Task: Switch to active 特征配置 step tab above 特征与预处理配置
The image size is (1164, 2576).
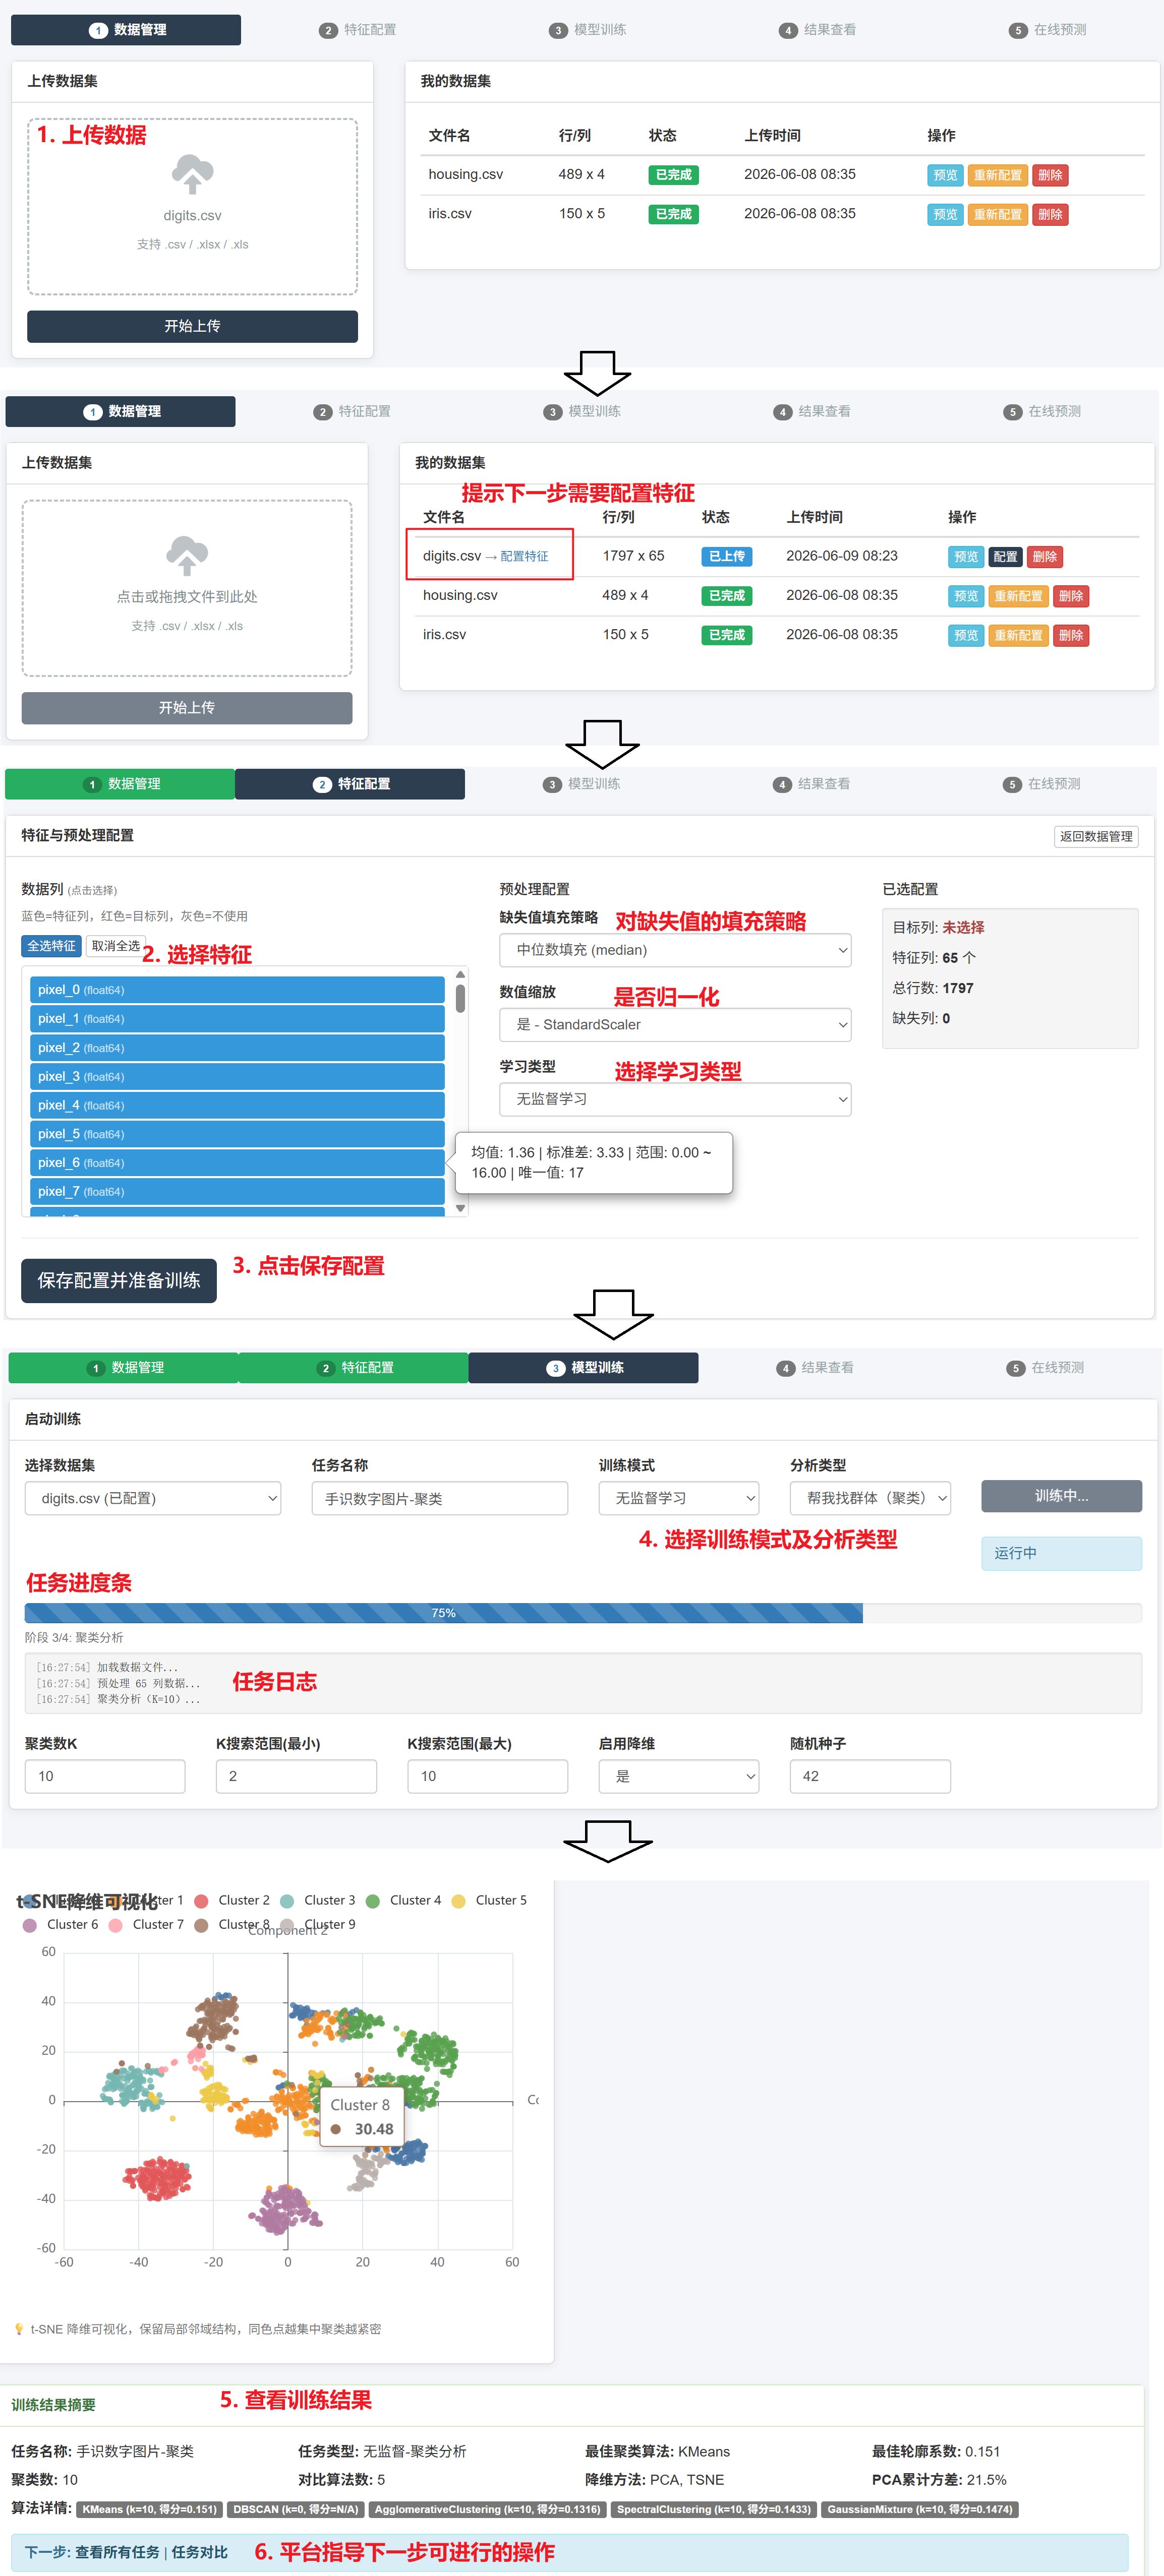Action: (x=351, y=784)
